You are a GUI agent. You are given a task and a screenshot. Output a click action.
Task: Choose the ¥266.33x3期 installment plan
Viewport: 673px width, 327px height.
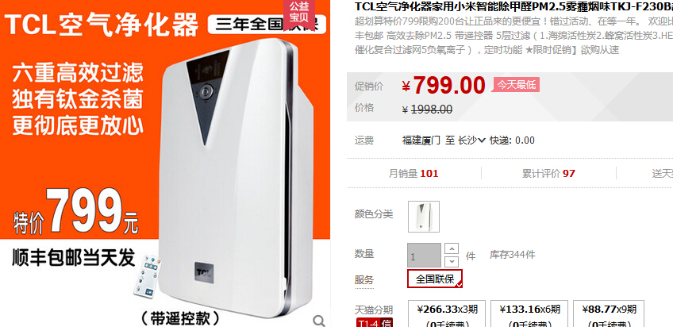[x=446, y=314]
